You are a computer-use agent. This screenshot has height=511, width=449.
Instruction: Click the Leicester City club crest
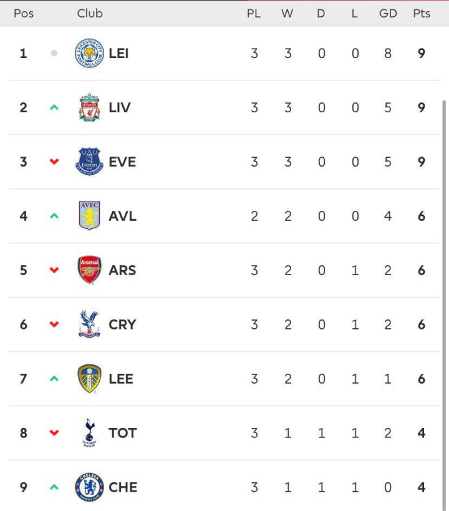[89, 53]
